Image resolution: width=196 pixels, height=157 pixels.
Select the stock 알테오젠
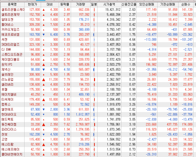tap(7, 19)
